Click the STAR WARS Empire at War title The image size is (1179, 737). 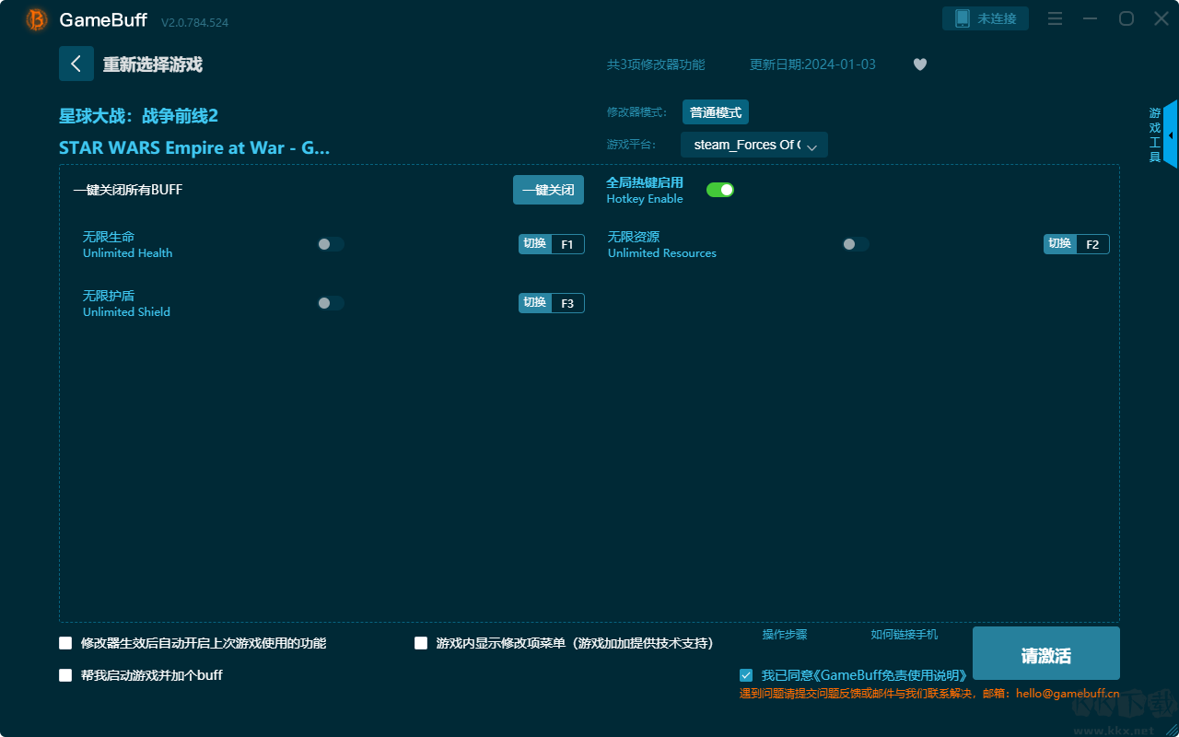pyautogui.click(x=194, y=147)
